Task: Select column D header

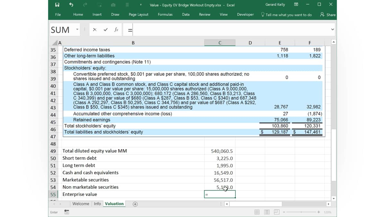Action: [x=250, y=43]
